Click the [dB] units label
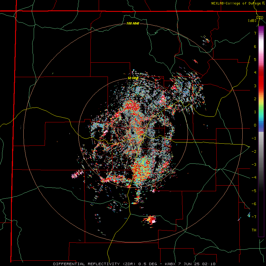Viewport: 266px width, 266px height. pyautogui.click(x=252, y=21)
